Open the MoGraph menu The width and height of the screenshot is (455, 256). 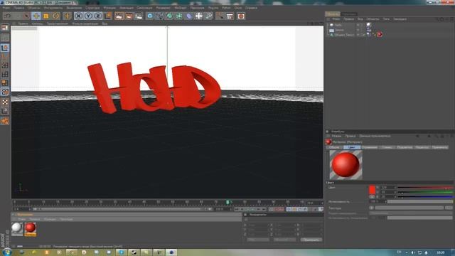point(181,8)
